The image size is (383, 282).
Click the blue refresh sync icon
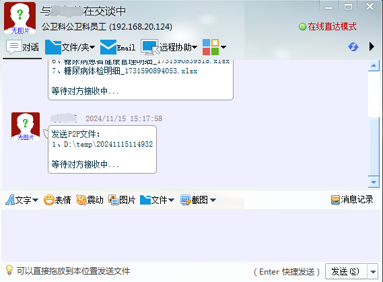tap(353, 46)
